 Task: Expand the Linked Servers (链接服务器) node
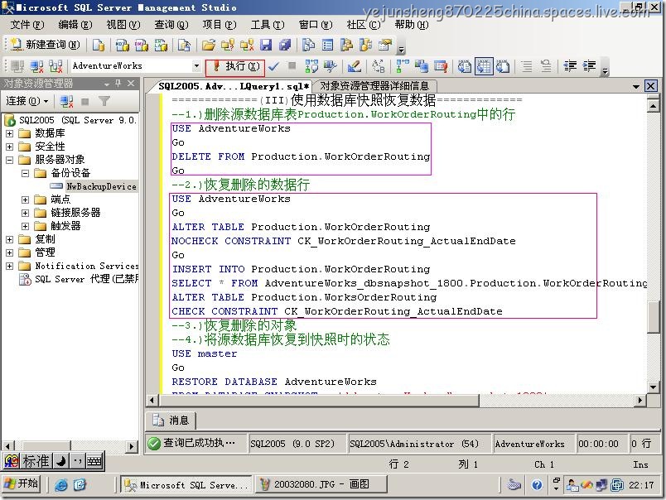[x=25, y=213]
